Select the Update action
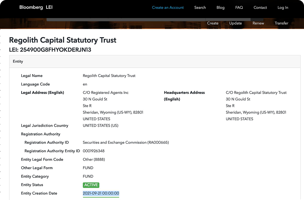The image size is (304, 200). tap(235, 23)
